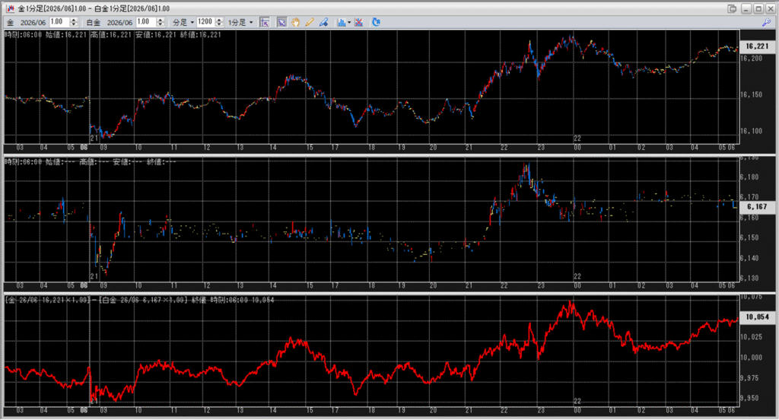Viewport: 779px width, 420px height.
Task: Open the 1分足 interval dropdown
Action: (x=240, y=22)
